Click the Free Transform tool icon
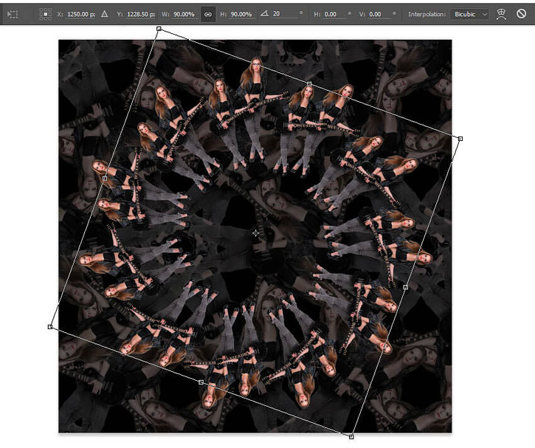Screen dimensions: 535x448 [x=13, y=14]
